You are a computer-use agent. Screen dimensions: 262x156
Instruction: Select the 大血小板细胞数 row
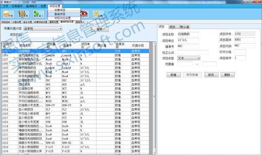pyautogui.click(x=75, y=147)
